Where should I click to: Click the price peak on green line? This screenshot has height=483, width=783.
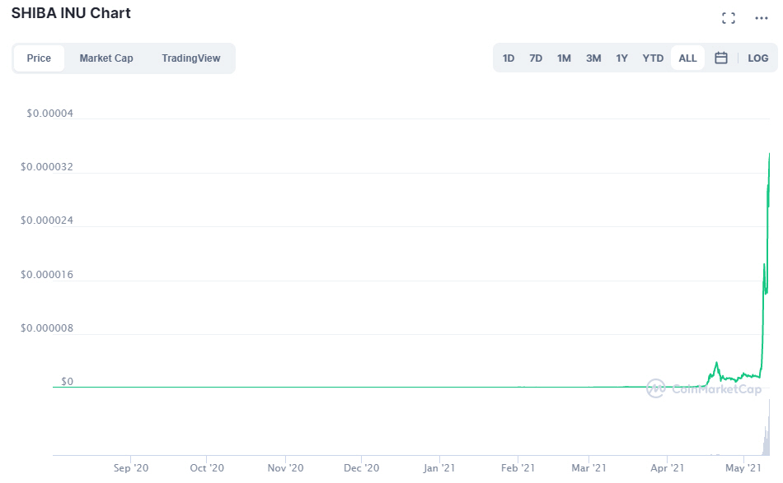[769, 155]
